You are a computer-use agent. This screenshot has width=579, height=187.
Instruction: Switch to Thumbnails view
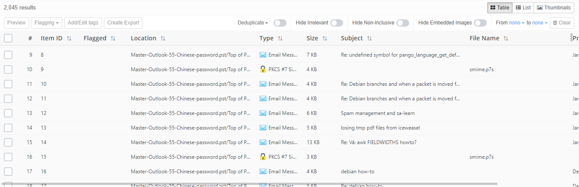554,8
